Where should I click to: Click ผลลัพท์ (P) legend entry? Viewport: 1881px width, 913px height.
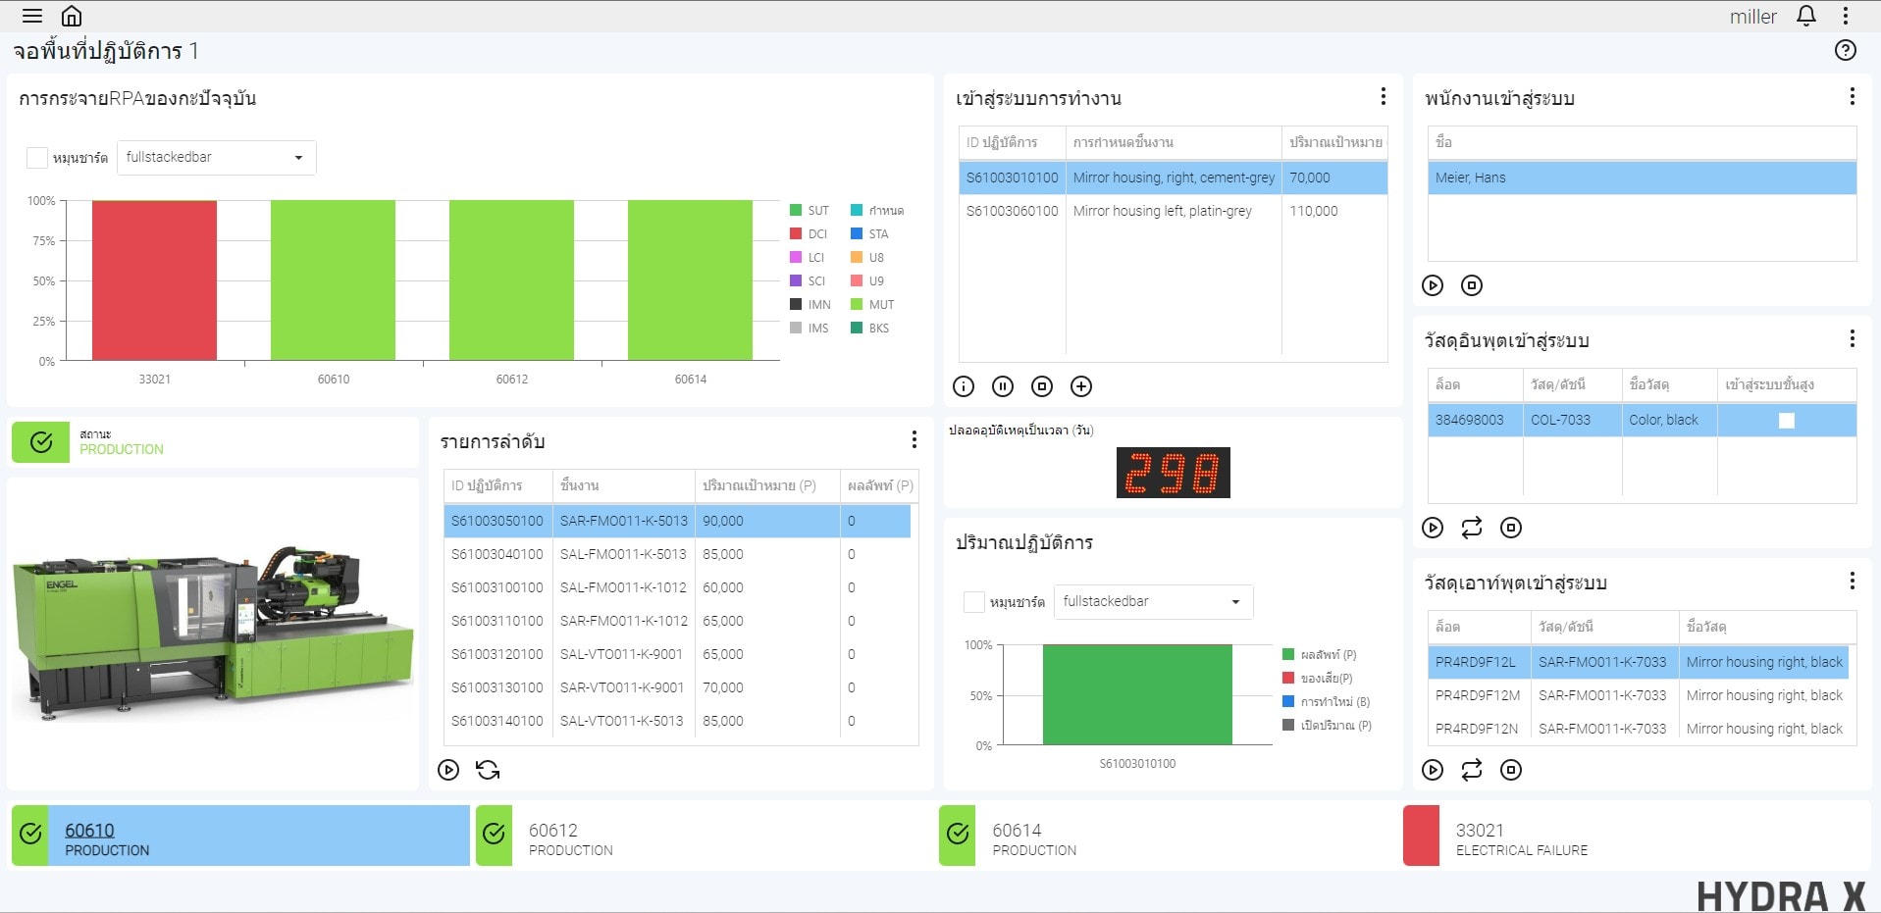[1320, 655]
